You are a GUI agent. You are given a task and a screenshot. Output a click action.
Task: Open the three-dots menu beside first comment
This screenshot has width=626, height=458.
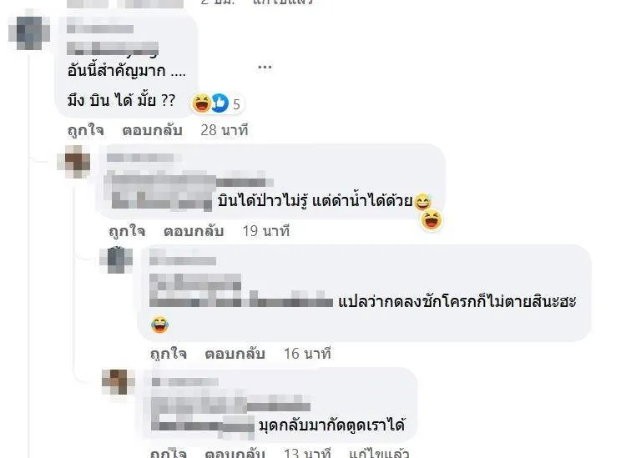(265, 67)
